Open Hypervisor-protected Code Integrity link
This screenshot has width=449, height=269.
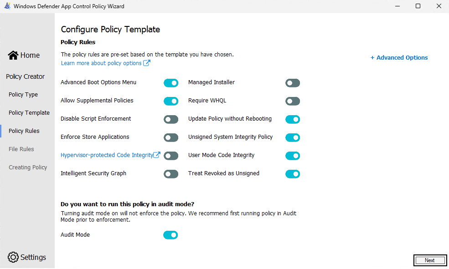coord(106,155)
